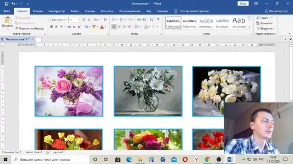Open the Mail app from the taskbar
293x164 pixels.
tap(174, 159)
